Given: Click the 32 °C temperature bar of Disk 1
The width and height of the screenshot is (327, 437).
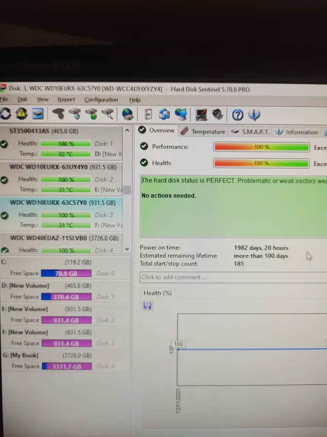Looking at the screenshot, I should [x=66, y=154].
